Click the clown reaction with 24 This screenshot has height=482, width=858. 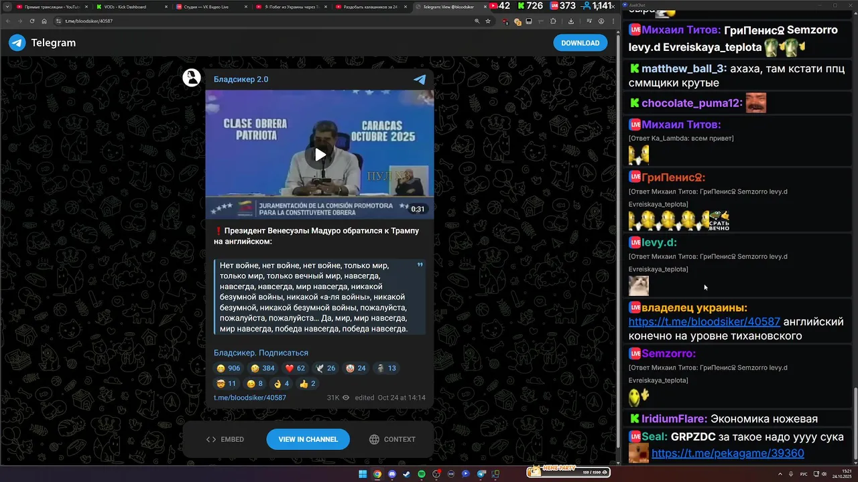coord(355,368)
